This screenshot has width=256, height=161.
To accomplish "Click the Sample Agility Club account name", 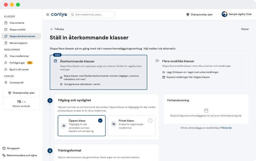I will (240, 14).
